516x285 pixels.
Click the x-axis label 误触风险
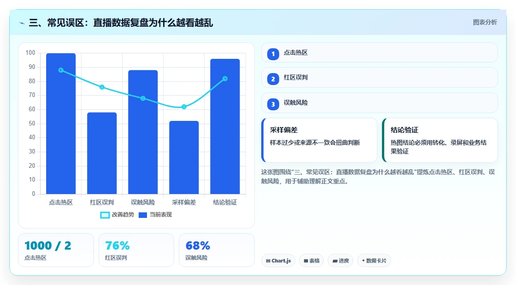tap(143, 203)
